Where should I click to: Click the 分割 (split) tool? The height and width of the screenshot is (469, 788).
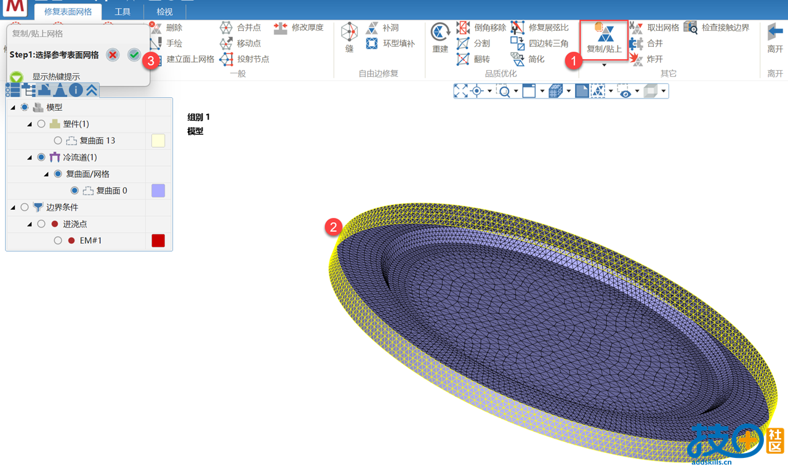473,44
